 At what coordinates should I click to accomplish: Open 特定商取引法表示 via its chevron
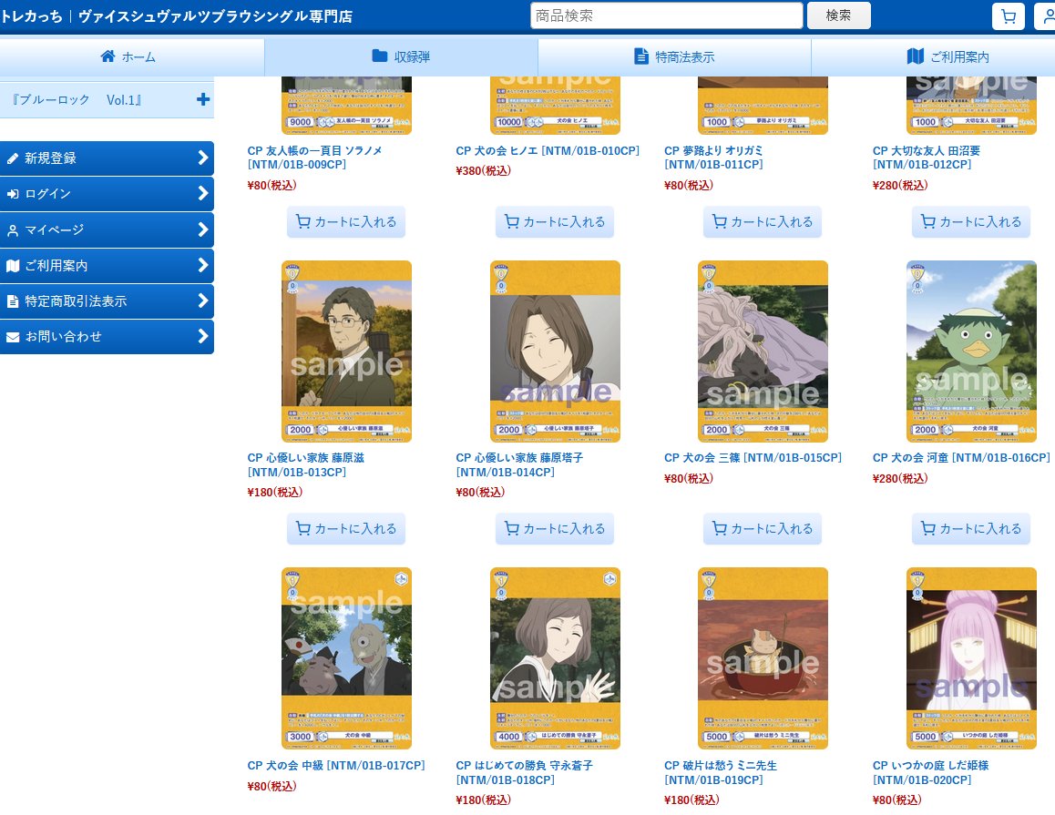[x=202, y=301]
